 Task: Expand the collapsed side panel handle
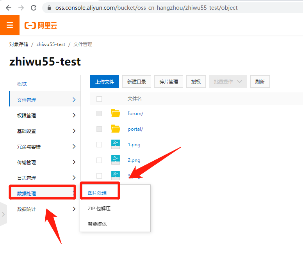point(3,214)
